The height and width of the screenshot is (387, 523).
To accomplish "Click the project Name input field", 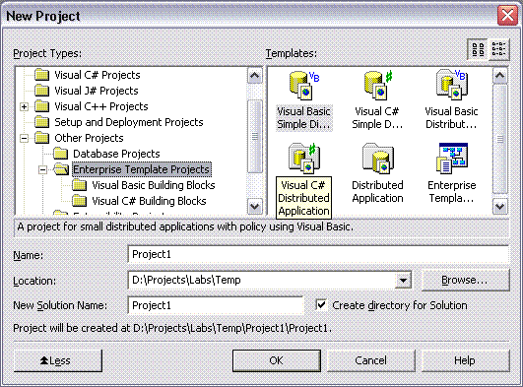I will pyautogui.click(x=318, y=254).
